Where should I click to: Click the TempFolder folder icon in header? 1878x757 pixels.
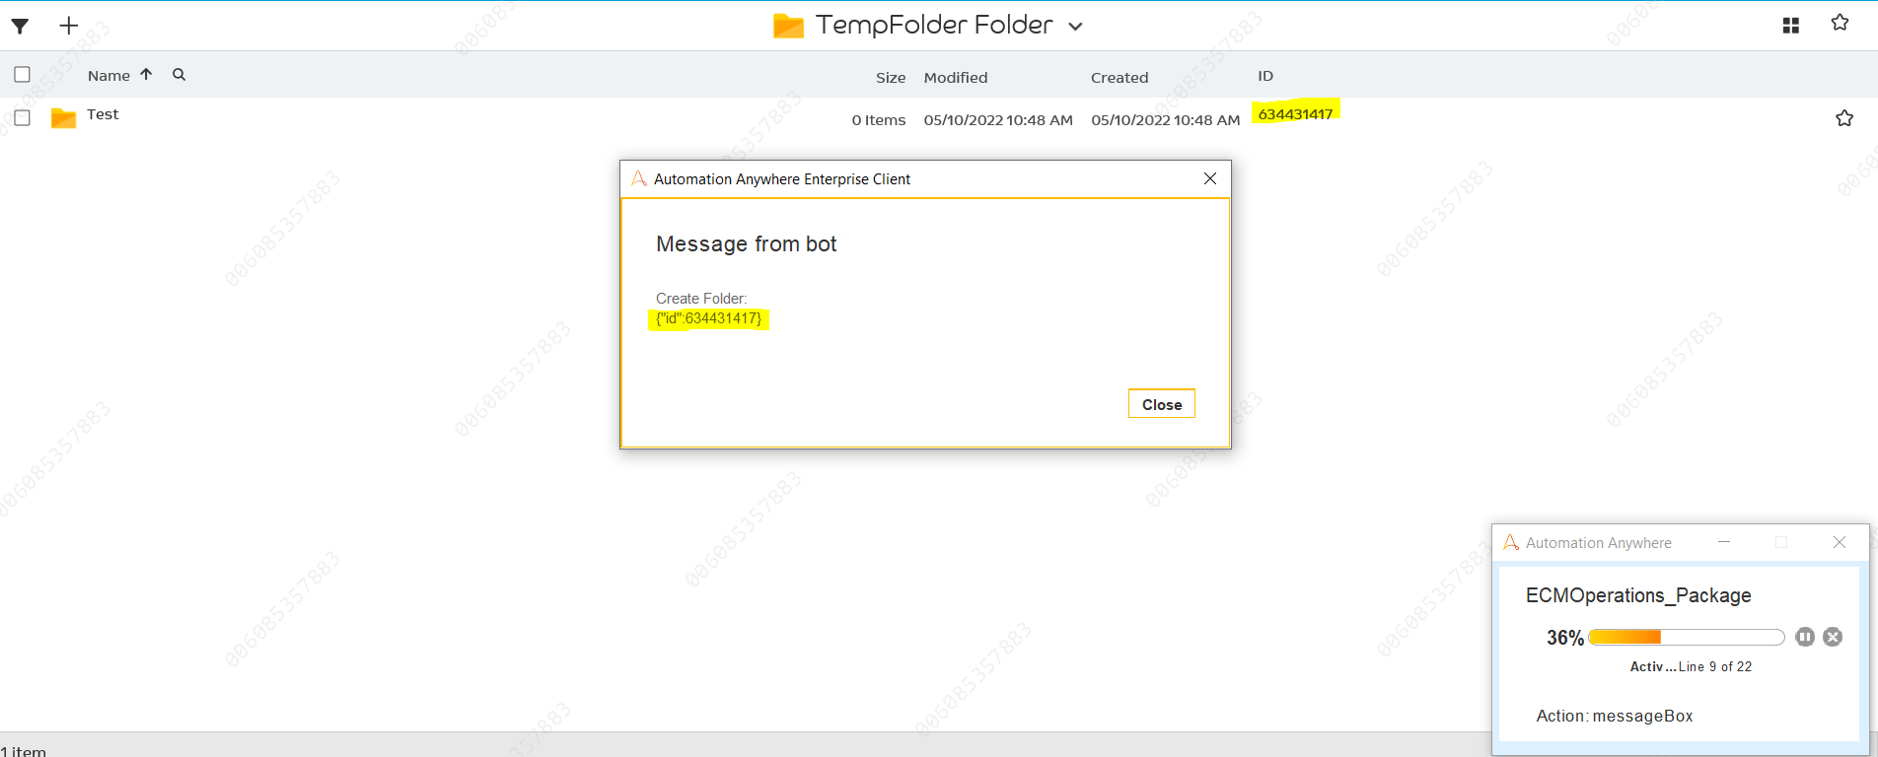tap(788, 26)
